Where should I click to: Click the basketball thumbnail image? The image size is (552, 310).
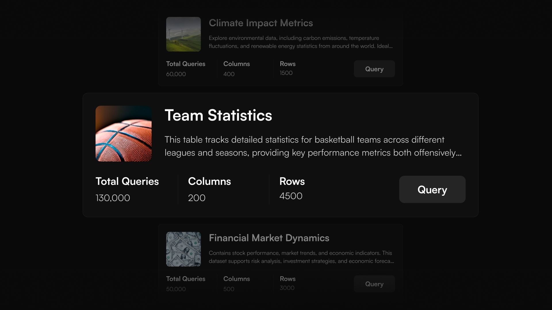(x=123, y=133)
